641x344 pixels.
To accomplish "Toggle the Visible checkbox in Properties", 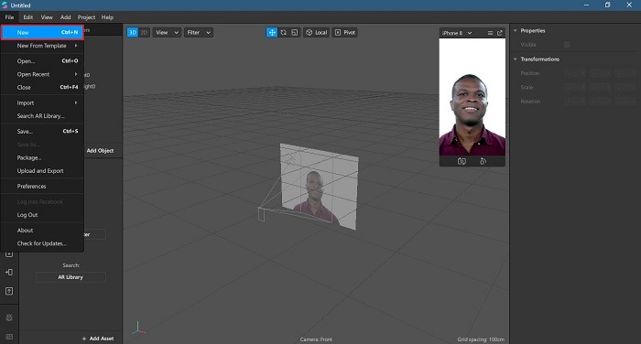I will tap(567, 45).
